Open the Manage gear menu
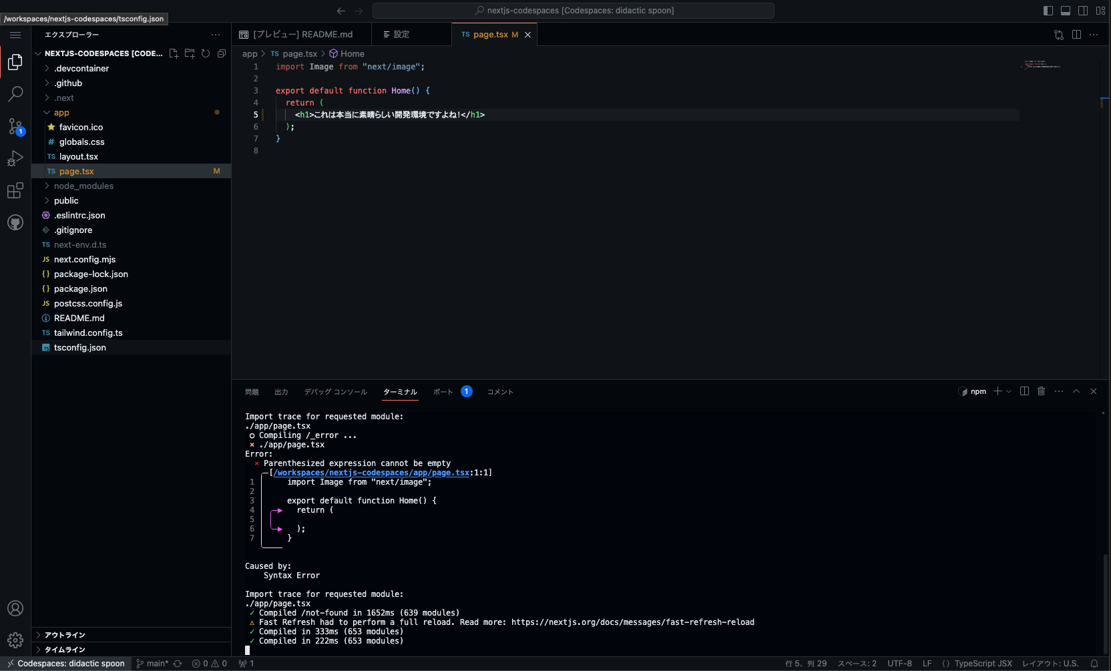The height and width of the screenshot is (671, 1111). point(15,640)
